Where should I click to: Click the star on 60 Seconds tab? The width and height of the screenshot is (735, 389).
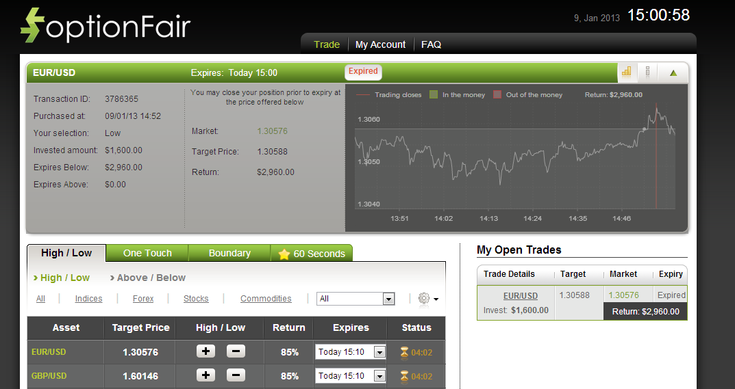pos(284,254)
